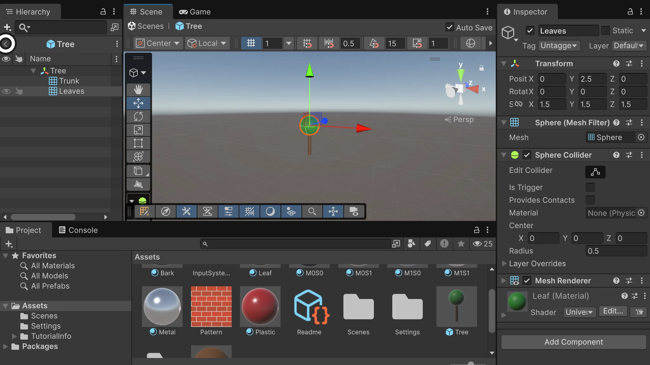Click the create plus button in Hierarchy

pos(7,27)
